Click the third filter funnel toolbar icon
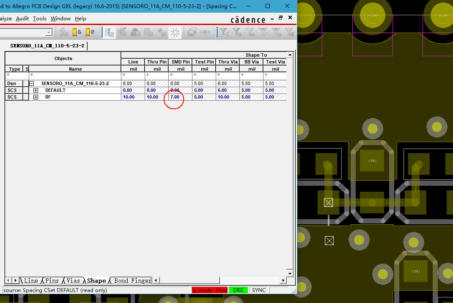 coord(250,32)
